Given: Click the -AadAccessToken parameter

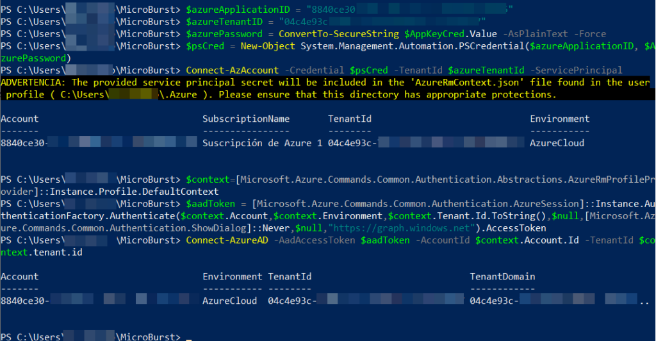Looking at the screenshot, I should pyautogui.click(x=314, y=240).
